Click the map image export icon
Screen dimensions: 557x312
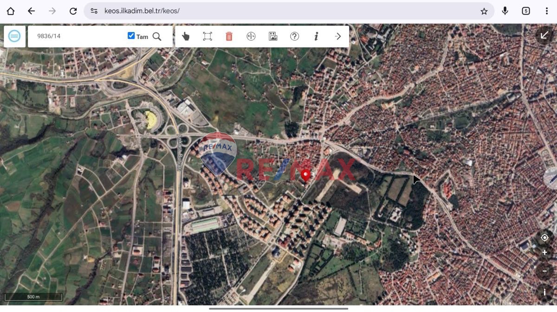click(272, 36)
